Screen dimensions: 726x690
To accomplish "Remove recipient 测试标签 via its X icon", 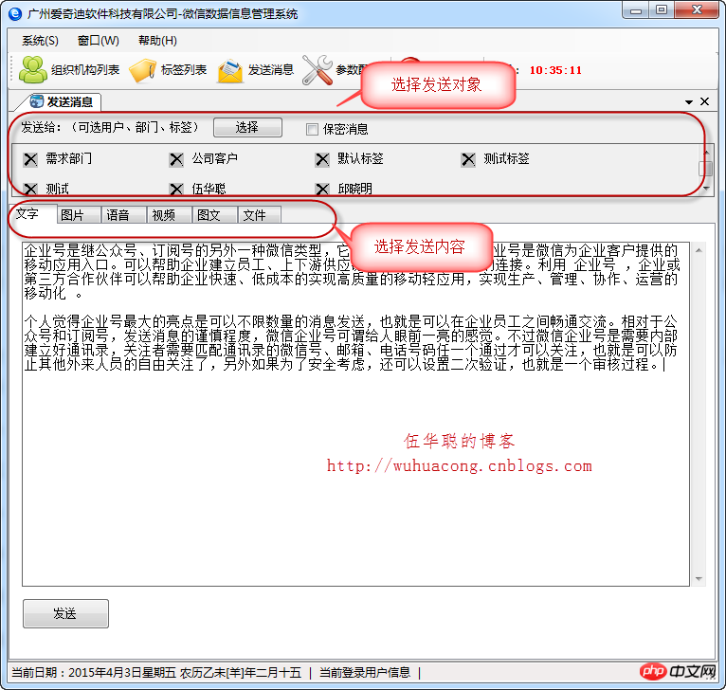I will tap(468, 160).
